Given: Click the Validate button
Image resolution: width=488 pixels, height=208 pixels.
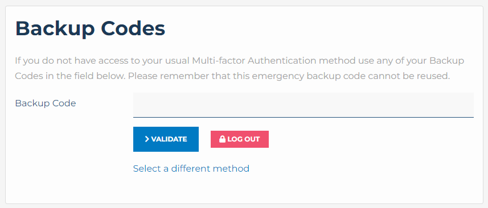Looking at the screenshot, I should click(166, 139).
